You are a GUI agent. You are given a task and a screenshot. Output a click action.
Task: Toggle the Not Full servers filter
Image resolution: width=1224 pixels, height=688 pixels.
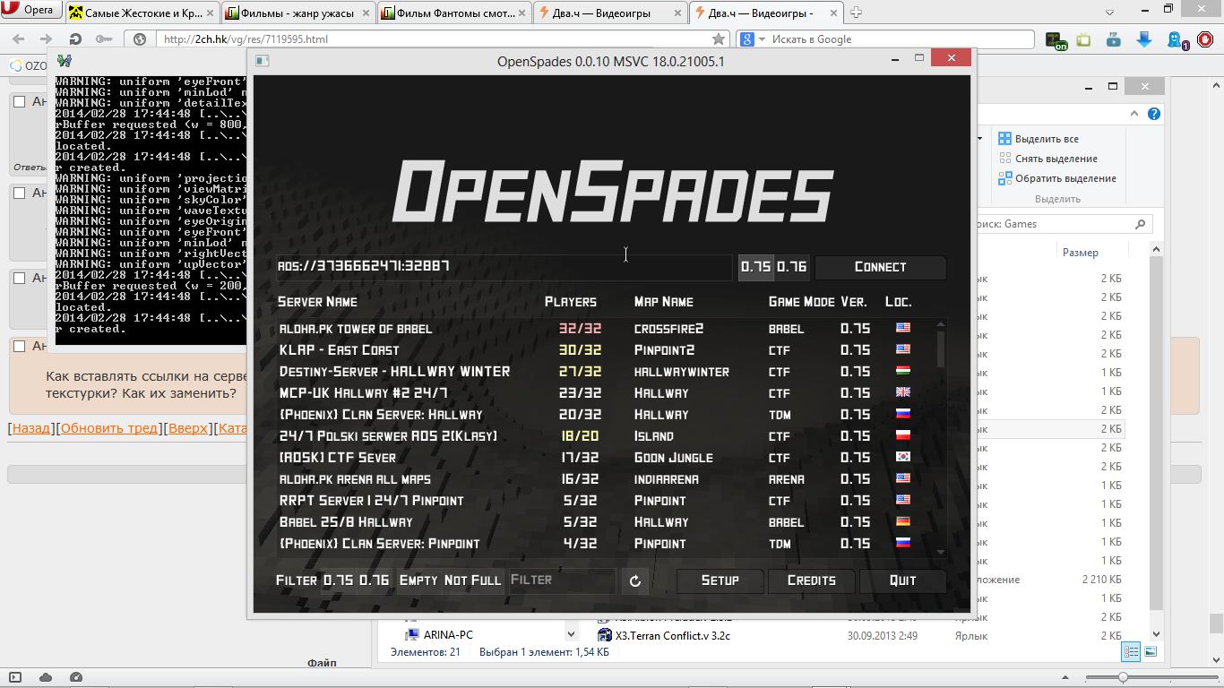472,580
